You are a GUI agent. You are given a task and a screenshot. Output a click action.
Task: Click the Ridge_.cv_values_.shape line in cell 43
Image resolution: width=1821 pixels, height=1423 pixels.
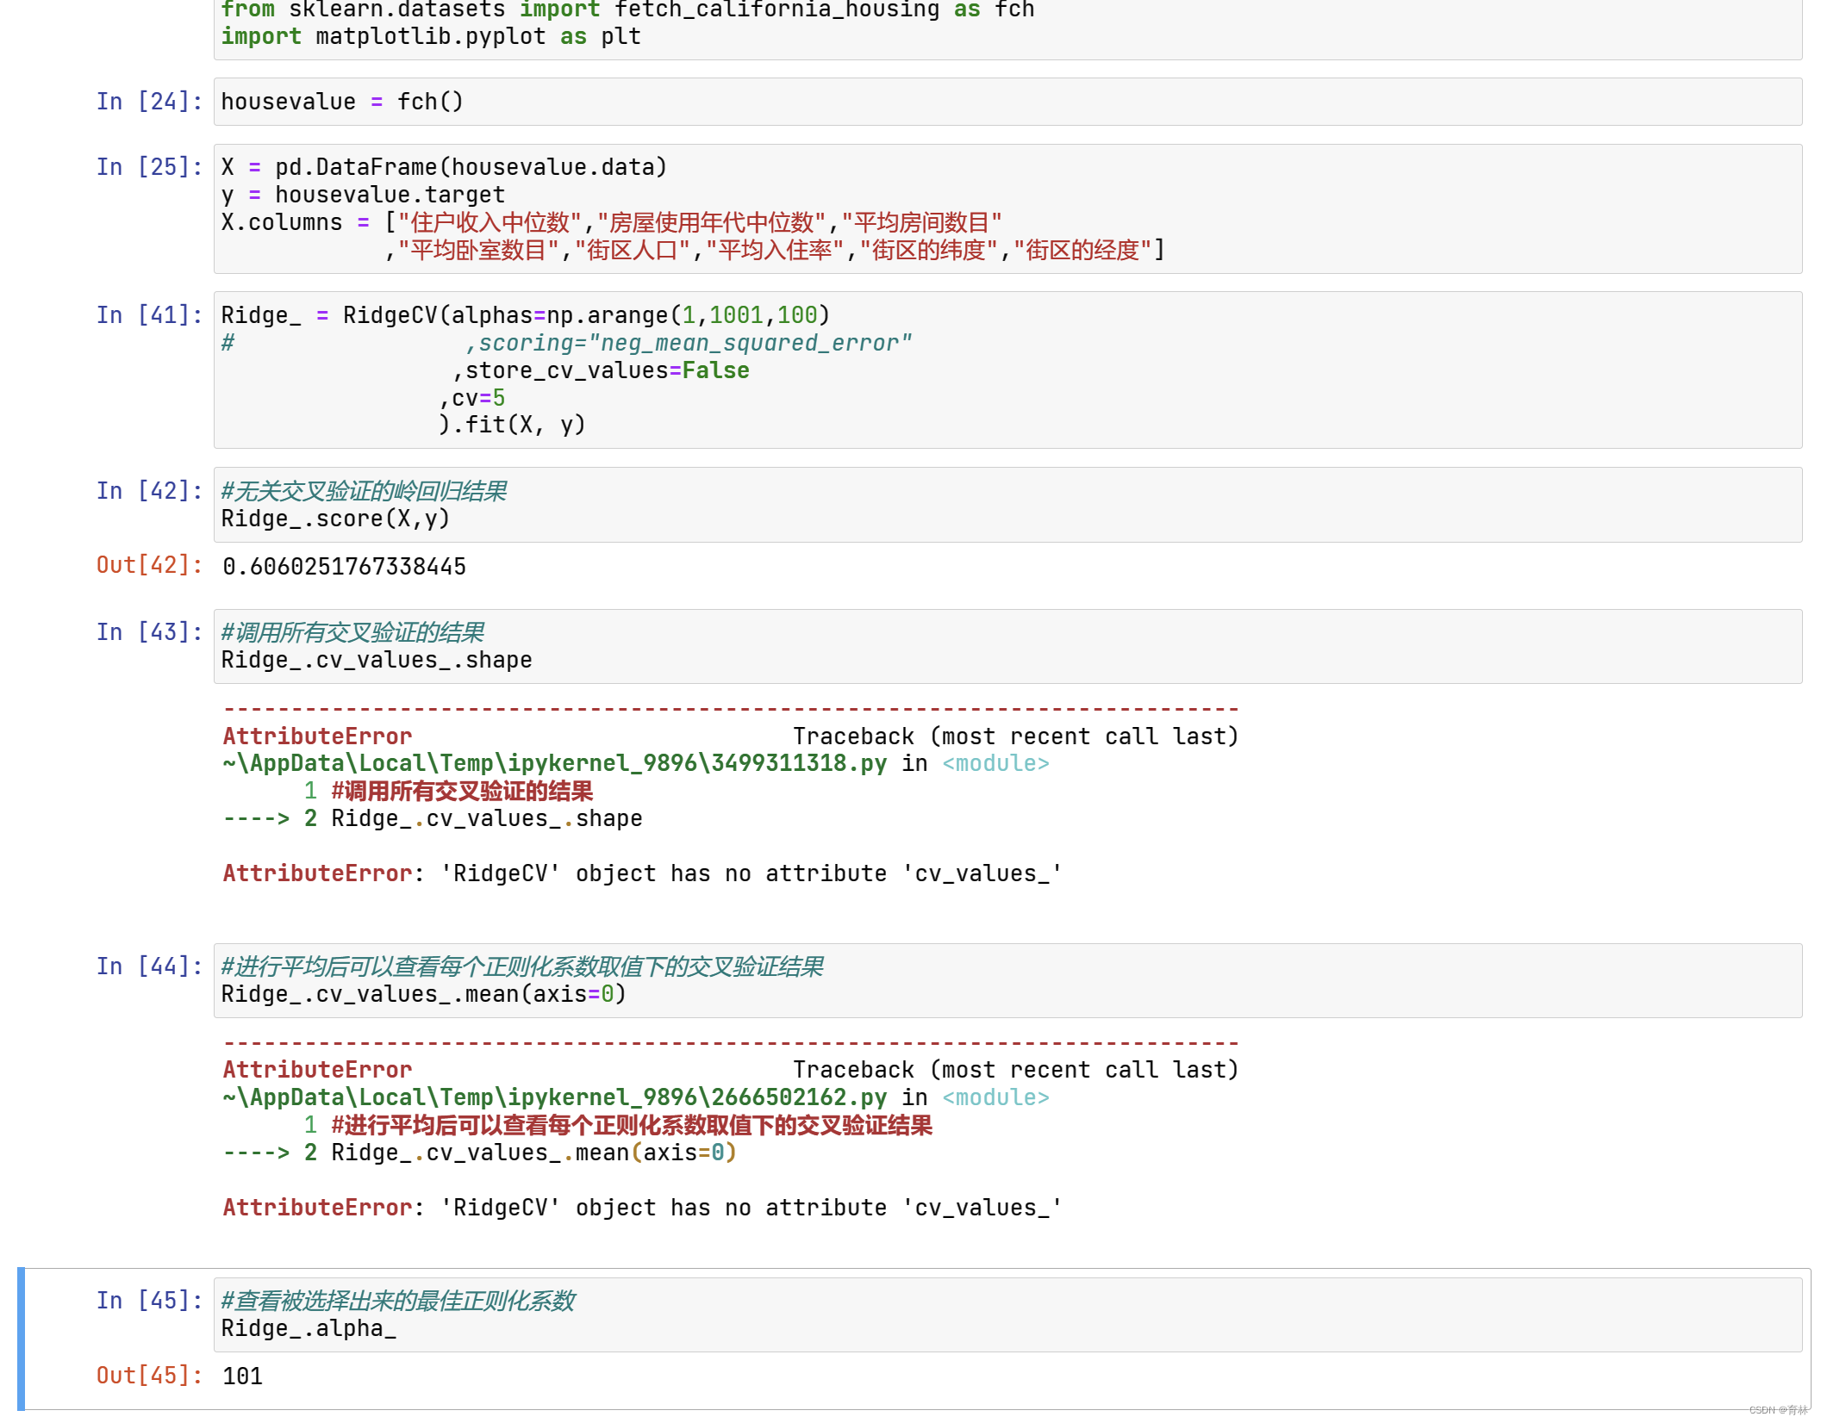pos(377,660)
